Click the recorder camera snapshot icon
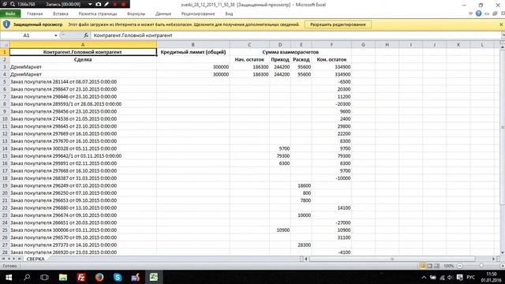This screenshot has width=505, height=284. tap(98, 5)
